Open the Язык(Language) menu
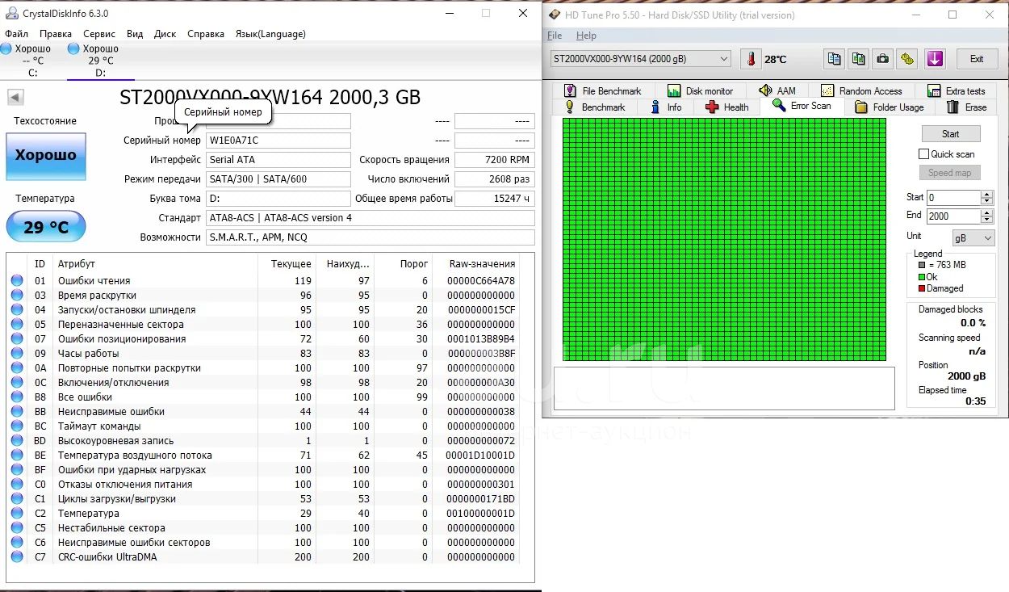1009x592 pixels. pos(270,34)
